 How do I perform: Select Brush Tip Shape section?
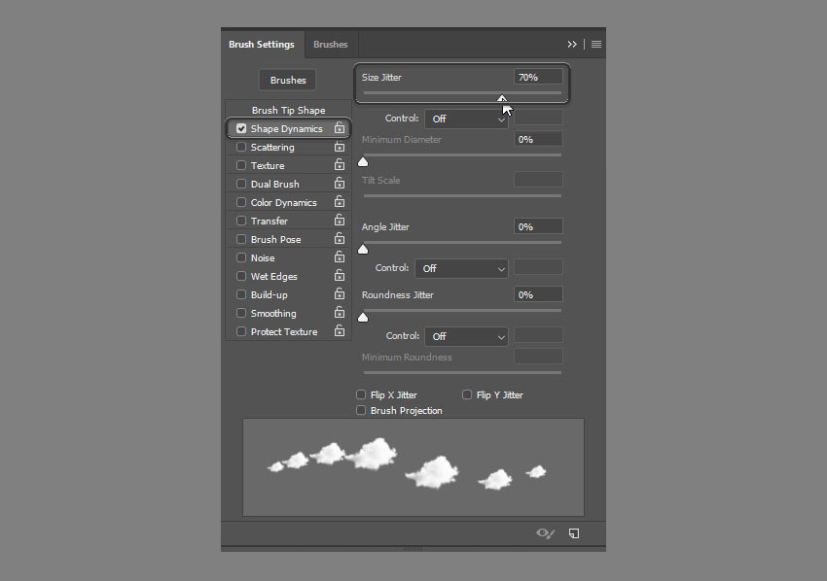[288, 111]
